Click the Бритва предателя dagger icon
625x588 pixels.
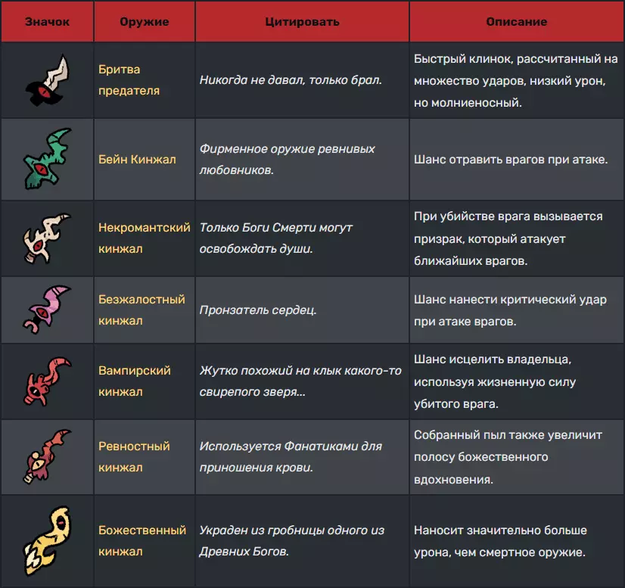46,80
